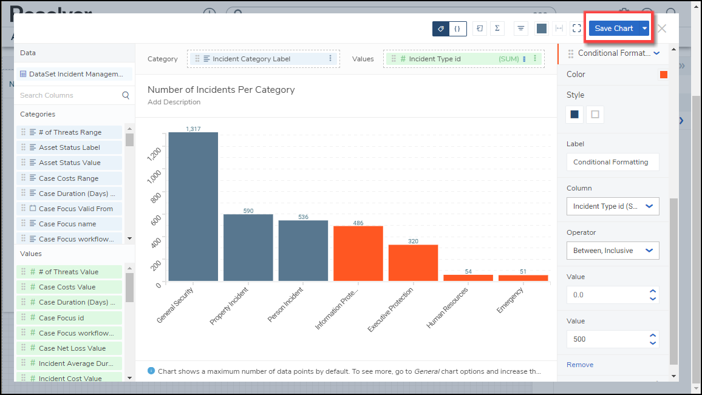Image resolution: width=702 pixels, height=395 pixels.
Task: Open the Column dropdown Incident Type id
Action: [x=612, y=206]
